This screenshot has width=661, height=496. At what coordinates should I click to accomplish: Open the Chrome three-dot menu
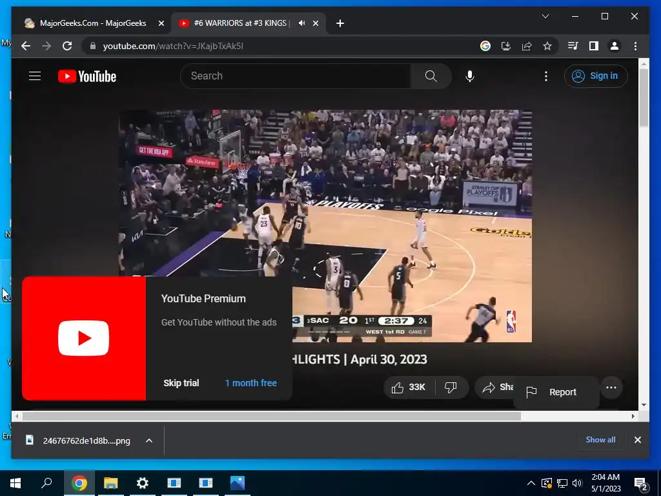(x=635, y=46)
